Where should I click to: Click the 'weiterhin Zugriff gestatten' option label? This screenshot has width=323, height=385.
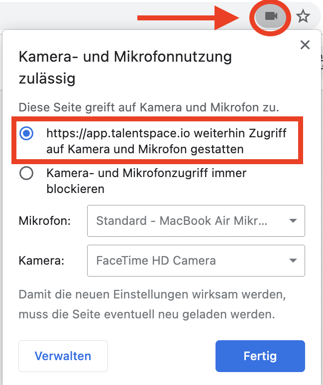[x=166, y=141]
